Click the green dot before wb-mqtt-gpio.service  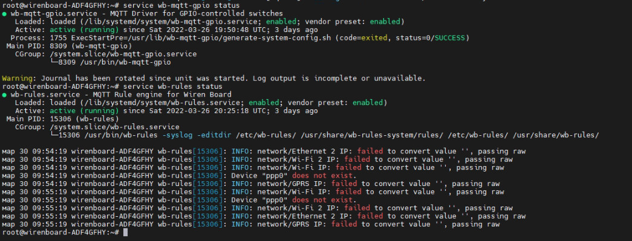4,14
